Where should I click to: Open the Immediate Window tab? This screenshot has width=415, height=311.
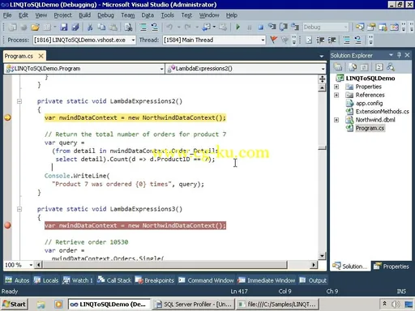[267, 280]
